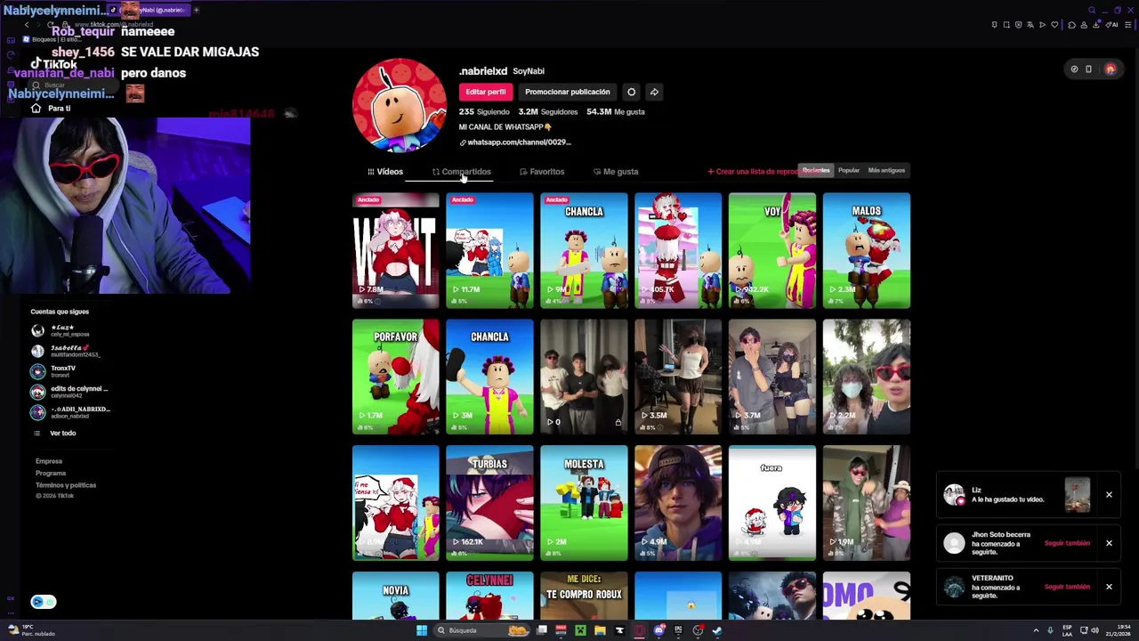Select the Popular sort option
Image resolution: width=1139 pixels, height=641 pixels.
pos(849,170)
